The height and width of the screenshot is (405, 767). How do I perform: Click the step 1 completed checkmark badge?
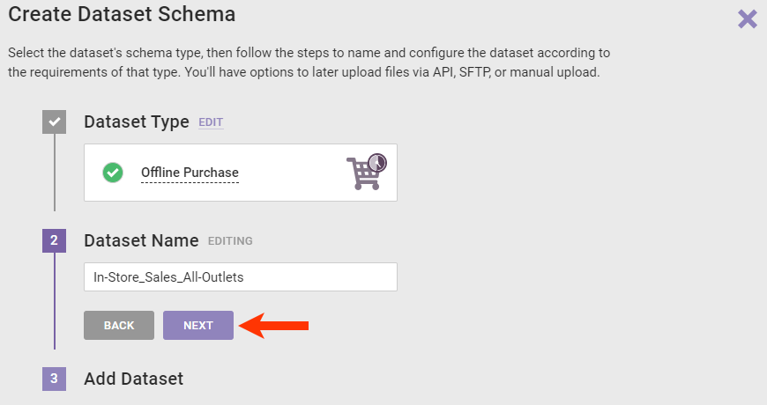[55, 121]
